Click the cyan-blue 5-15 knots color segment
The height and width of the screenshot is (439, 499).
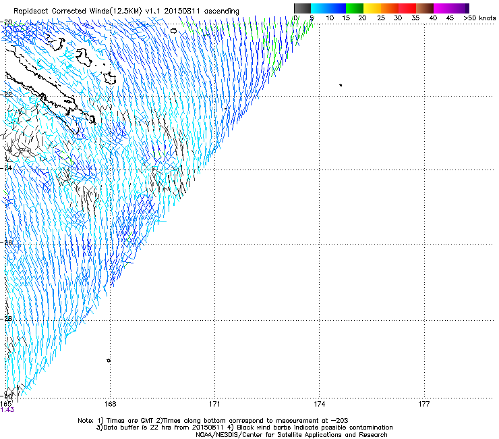328,8
